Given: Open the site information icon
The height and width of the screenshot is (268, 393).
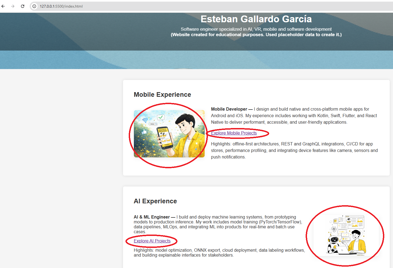Looking at the screenshot, I should tap(34, 6).
